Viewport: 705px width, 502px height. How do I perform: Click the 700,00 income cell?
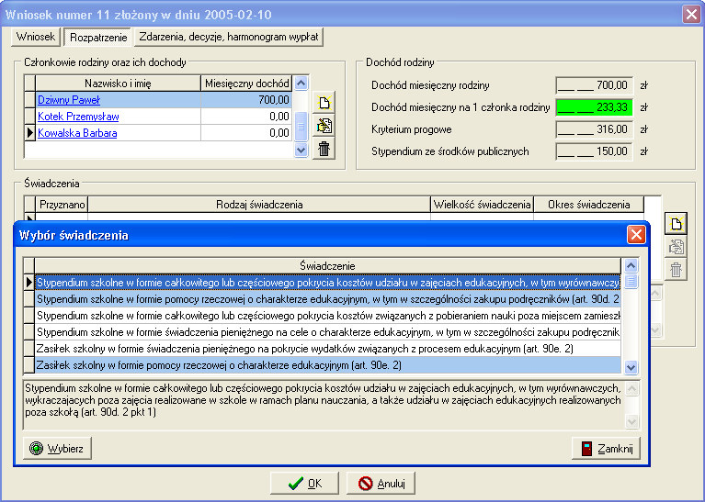pos(246,100)
